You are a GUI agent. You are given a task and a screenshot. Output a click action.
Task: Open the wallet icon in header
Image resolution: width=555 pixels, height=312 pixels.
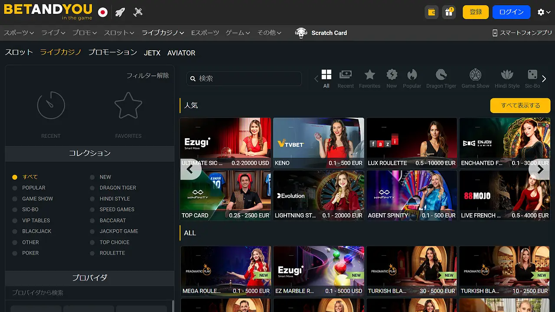[431, 12]
